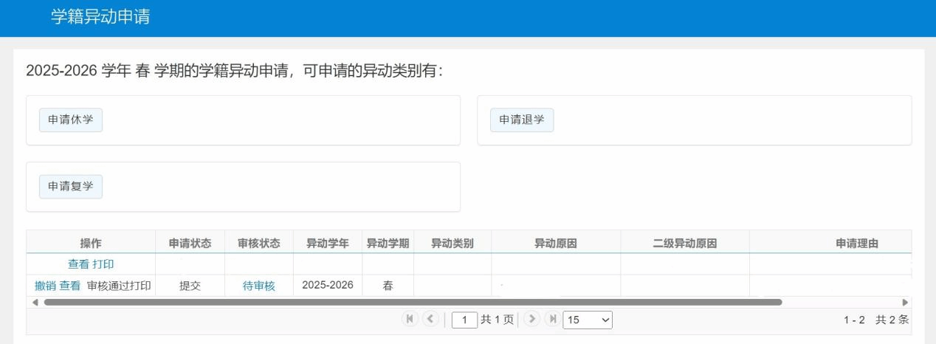Open 查看 for the 2025-2026 春 application

point(70,286)
